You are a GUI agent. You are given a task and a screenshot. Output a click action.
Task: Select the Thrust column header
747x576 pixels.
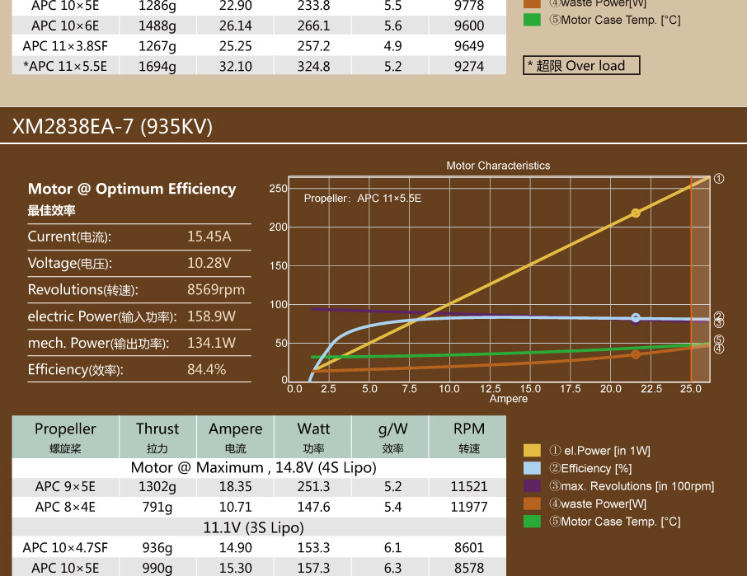(157, 437)
